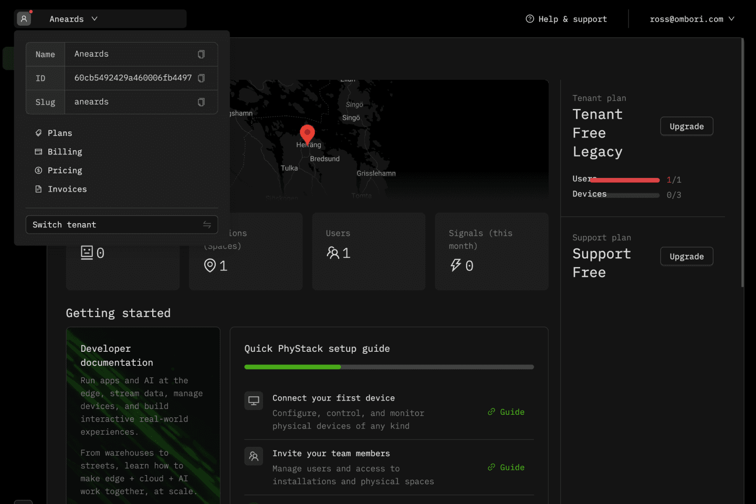Click the Help & support question icon
Image resolution: width=756 pixels, height=504 pixels.
coord(530,19)
